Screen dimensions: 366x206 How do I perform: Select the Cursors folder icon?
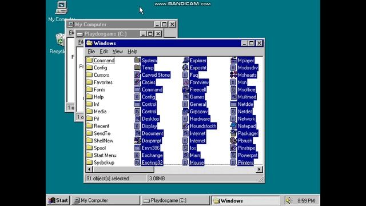pos(89,75)
